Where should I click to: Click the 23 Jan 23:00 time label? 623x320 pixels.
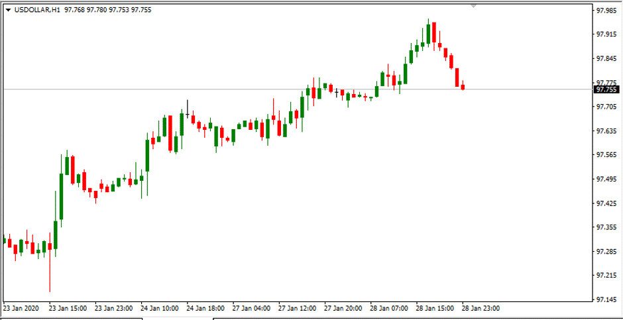tap(114, 308)
